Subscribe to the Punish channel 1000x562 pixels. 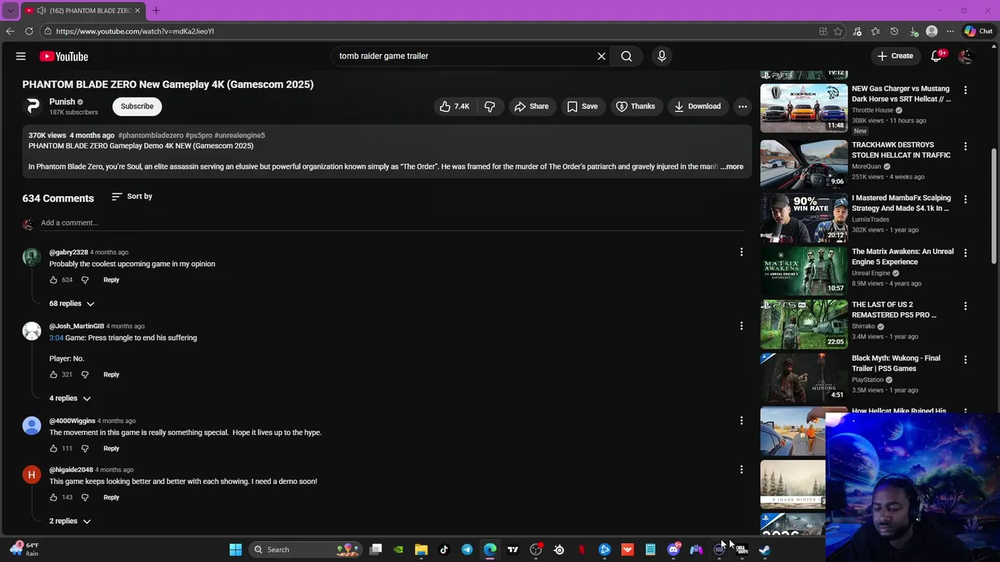pyautogui.click(x=137, y=106)
